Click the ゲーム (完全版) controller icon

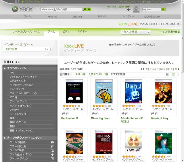coord(52,142)
